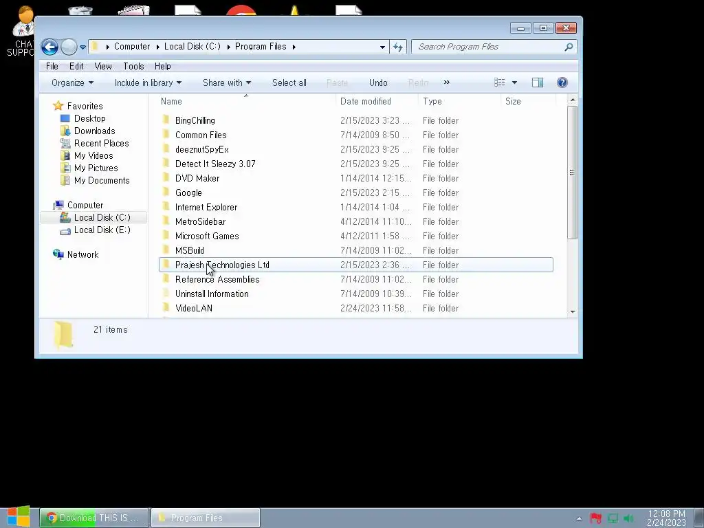Viewport: 704px width, 528px height.
Task: Click the blue help icon
Action: [562, 82]
